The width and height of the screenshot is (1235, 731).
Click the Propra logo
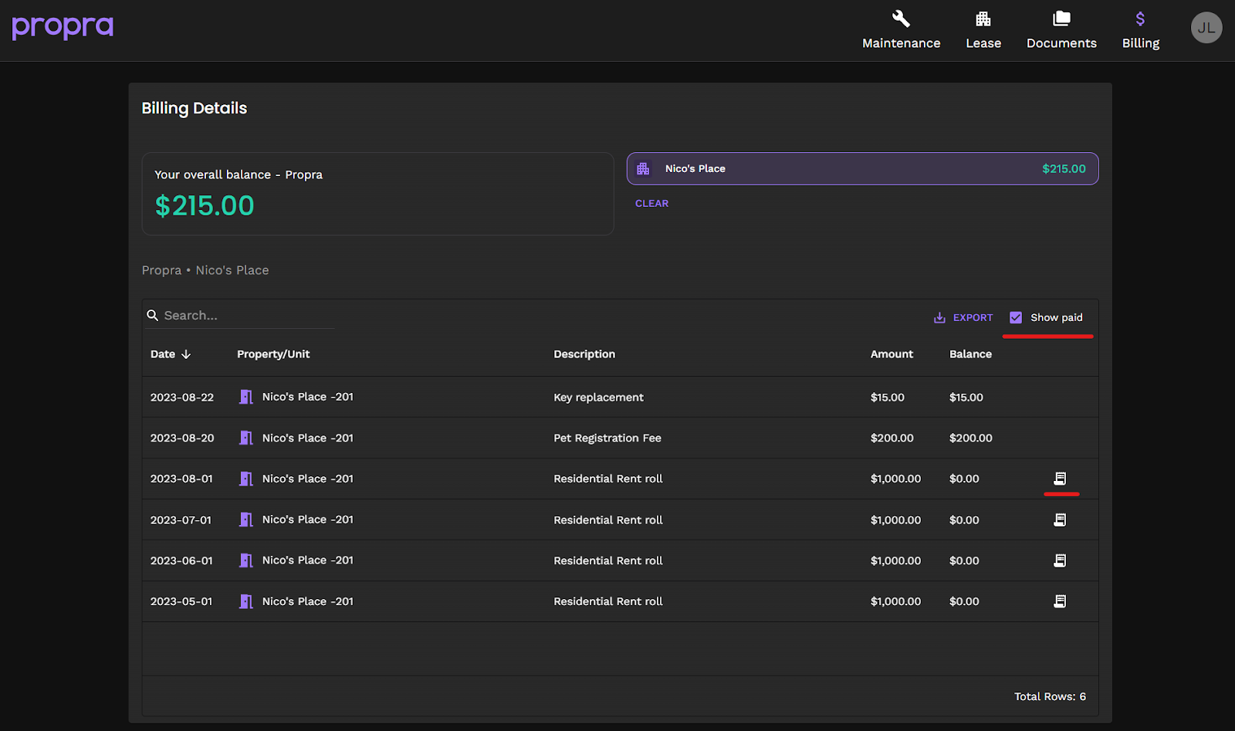click(63, 27)
